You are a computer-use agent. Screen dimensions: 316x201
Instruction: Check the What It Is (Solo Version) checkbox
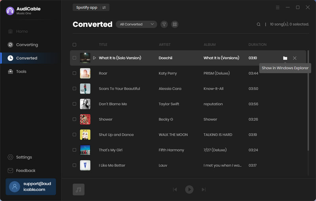tap(74, 58)
